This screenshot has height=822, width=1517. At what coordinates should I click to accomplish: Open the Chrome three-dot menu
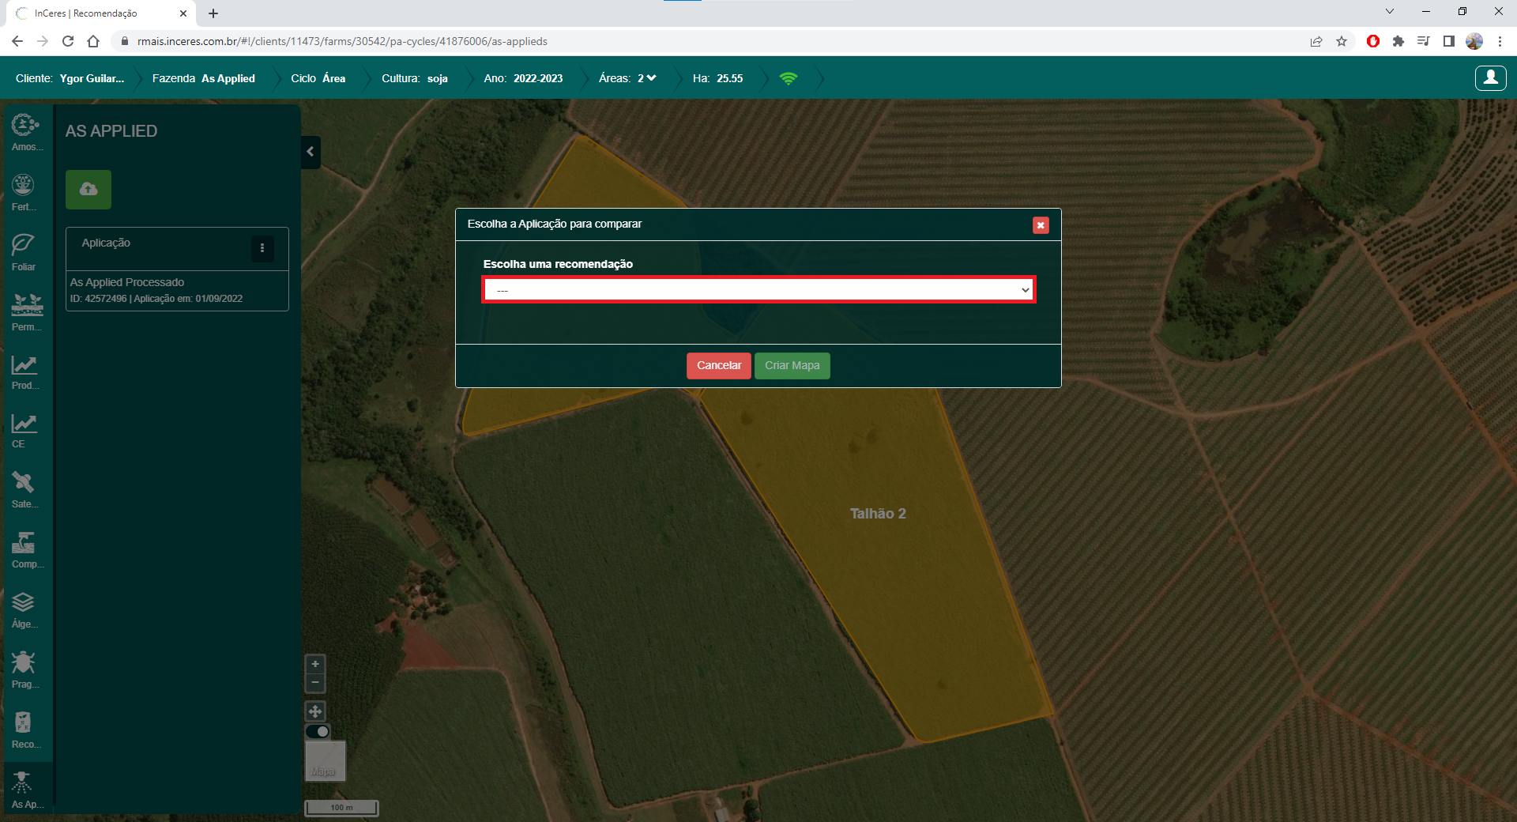pos(1500,41)
